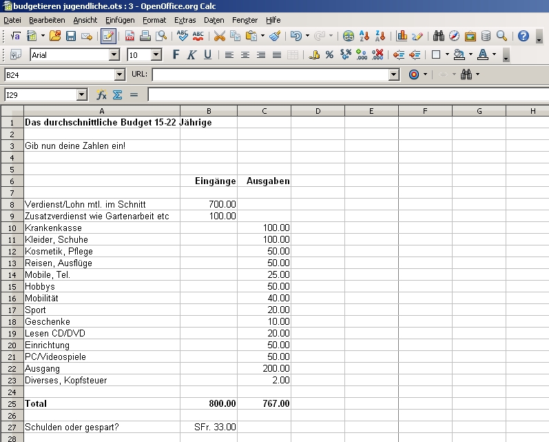
Task: Click the Sort Ascending icon
Action: tap(364, 36)
